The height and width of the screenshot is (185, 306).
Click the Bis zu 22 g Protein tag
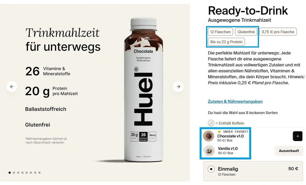click(x=226, y=42)
